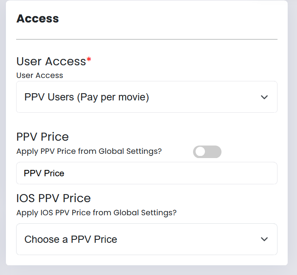Enable Apply PPV Price from Global Settings switch
The width and height of the screenshot is (297, 275).
click(207, 152)
